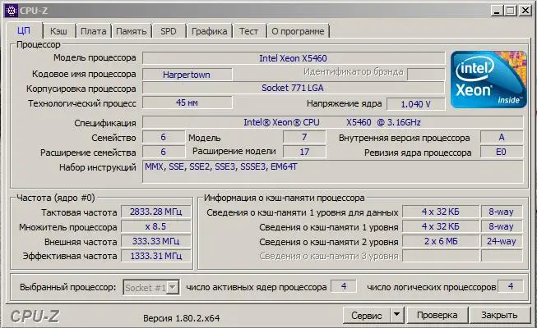Close window with title bar X
The image size is (537, 328).
point(525,11)
